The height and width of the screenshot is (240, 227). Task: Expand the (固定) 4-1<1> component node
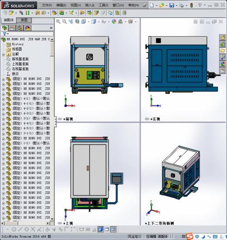click(x=3, y=104)
